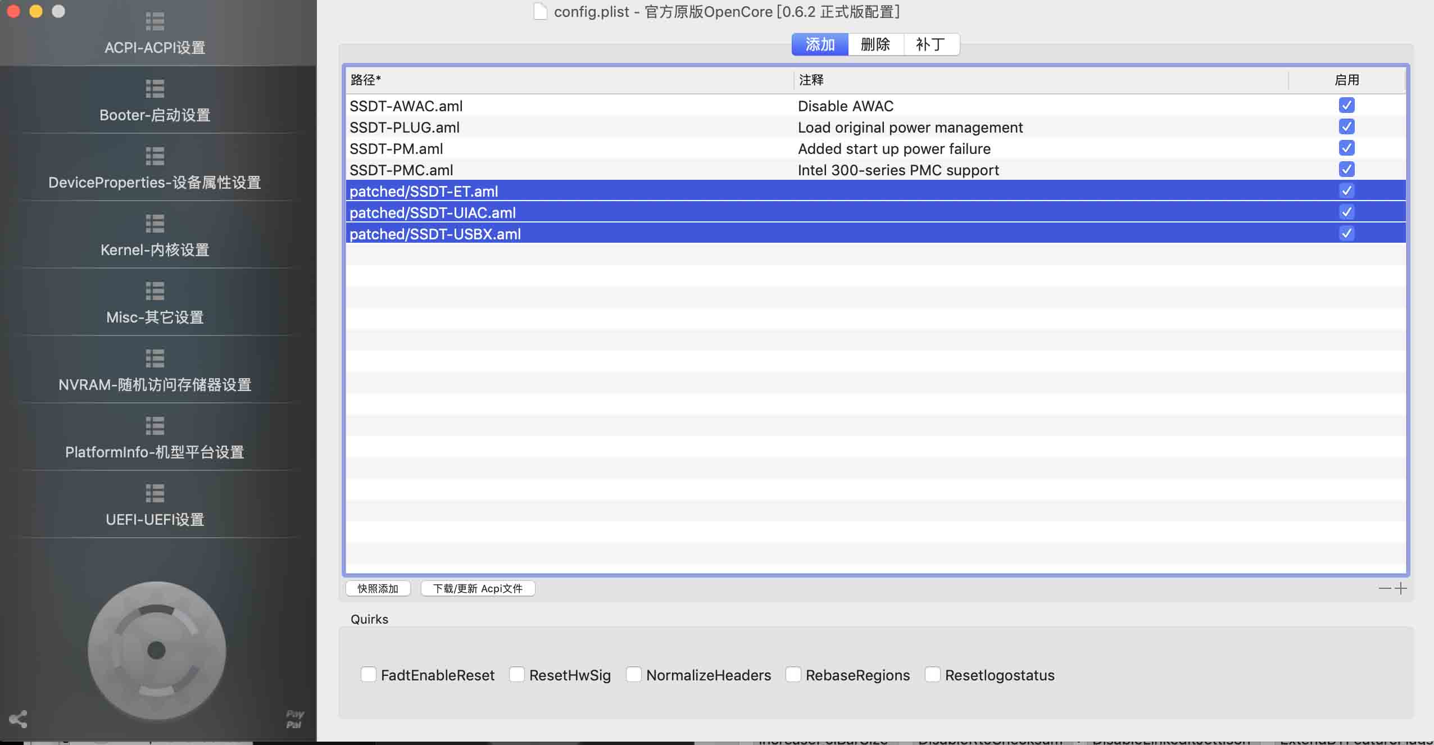
Task: Click the share icon at bottom left
Action: click(x=18, y=719)
